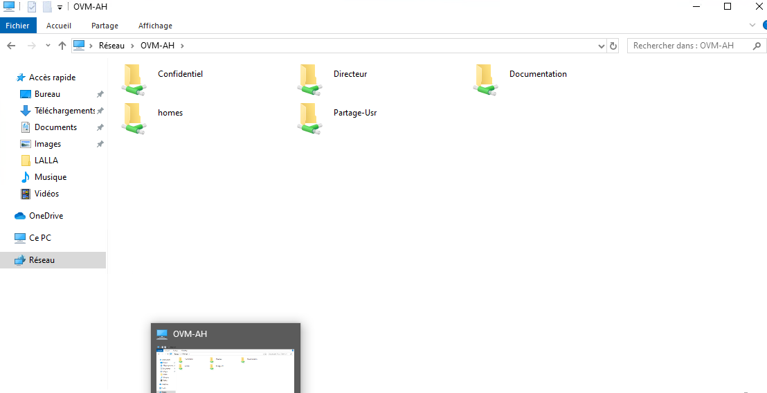Select Documents in the navigation pane
The image size is (767, 393).
[x=55, y=127]
